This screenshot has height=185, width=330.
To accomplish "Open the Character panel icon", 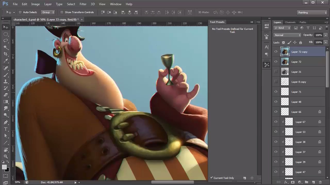I will point(267,47).
